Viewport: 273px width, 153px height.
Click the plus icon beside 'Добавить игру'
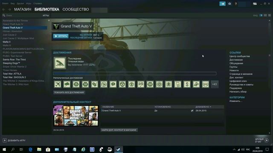(x=5, y=140)
